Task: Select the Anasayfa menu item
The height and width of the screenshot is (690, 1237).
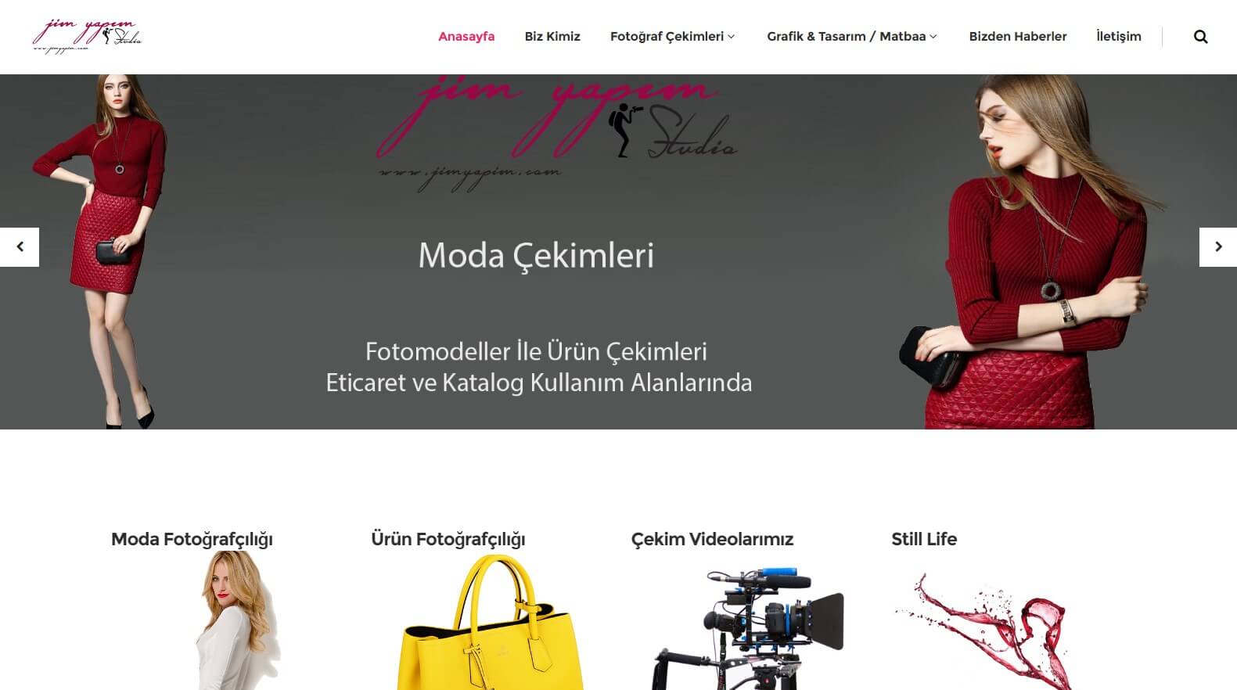Action: (466, 37)
